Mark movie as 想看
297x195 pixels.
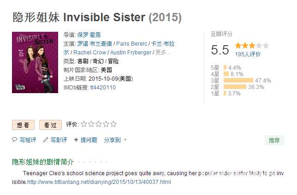point(23,125)
